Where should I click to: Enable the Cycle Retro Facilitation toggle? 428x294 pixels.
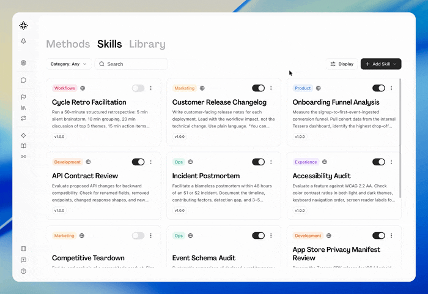point(138,88)
